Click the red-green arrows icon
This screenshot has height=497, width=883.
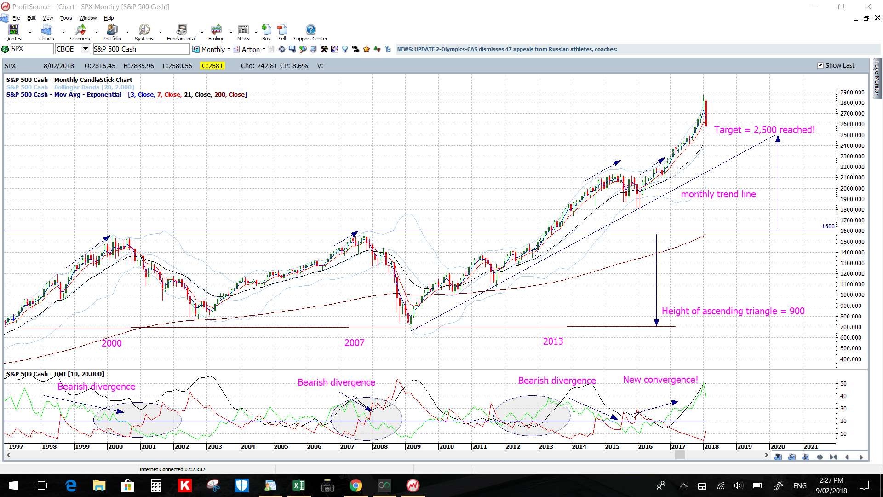377,49
